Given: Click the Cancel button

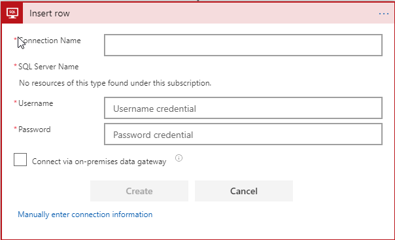Looking at the screenshot, I should point(244,191).
